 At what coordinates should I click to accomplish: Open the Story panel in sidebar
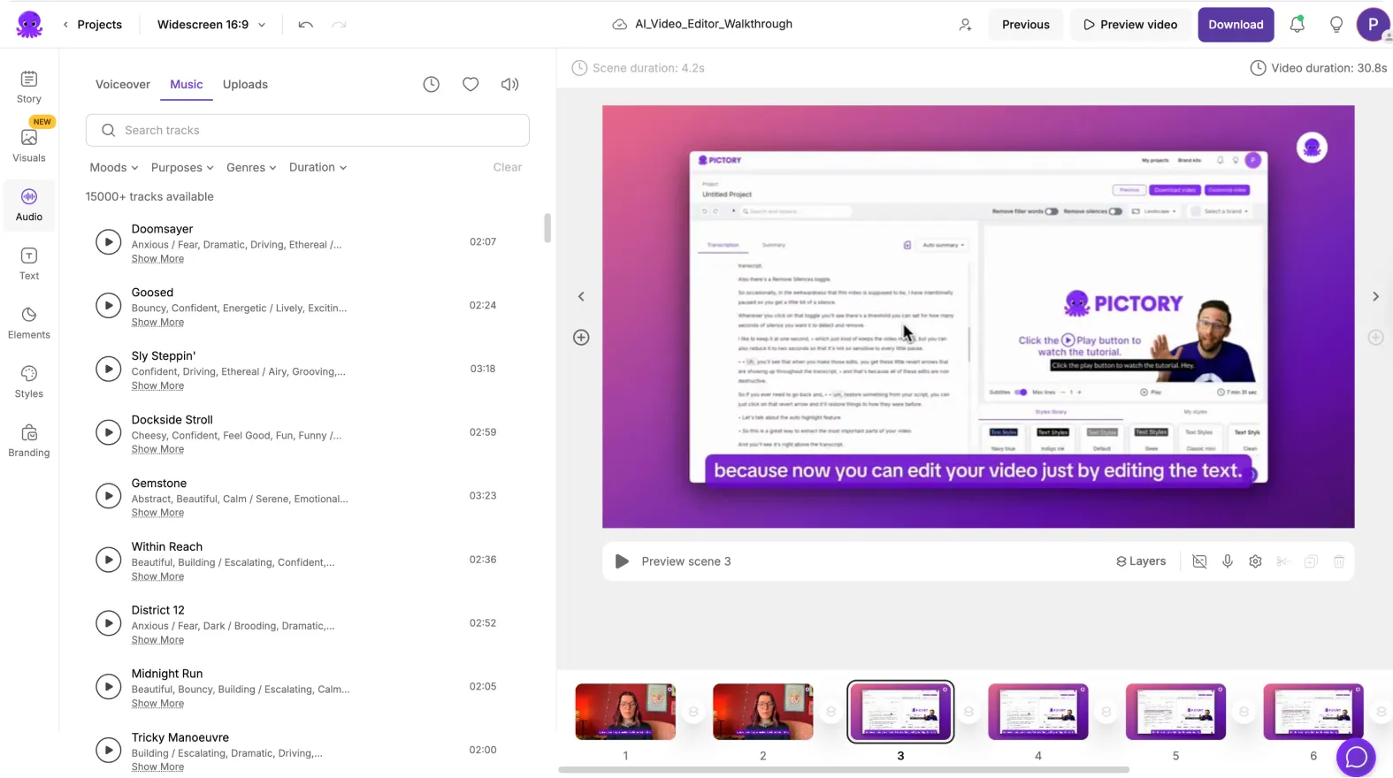click(x=29, y=87)
